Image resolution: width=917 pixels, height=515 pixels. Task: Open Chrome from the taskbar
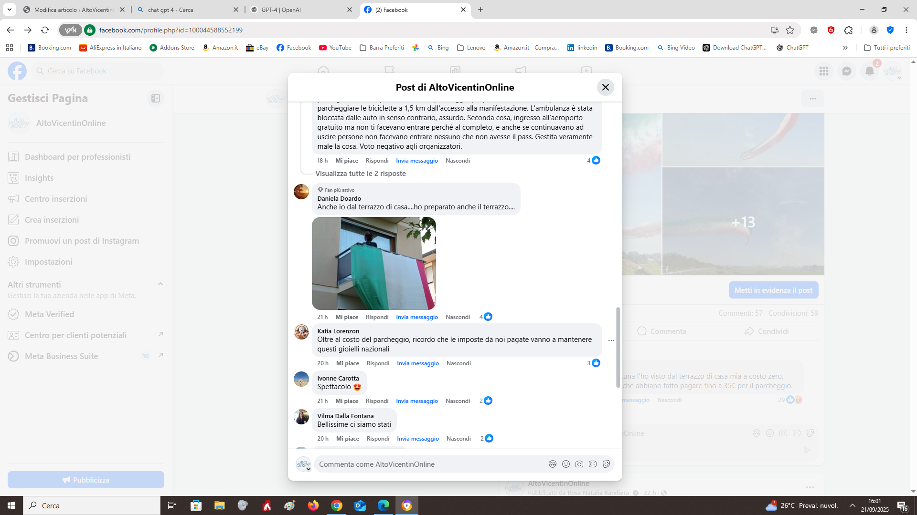(x=337, y=505)
